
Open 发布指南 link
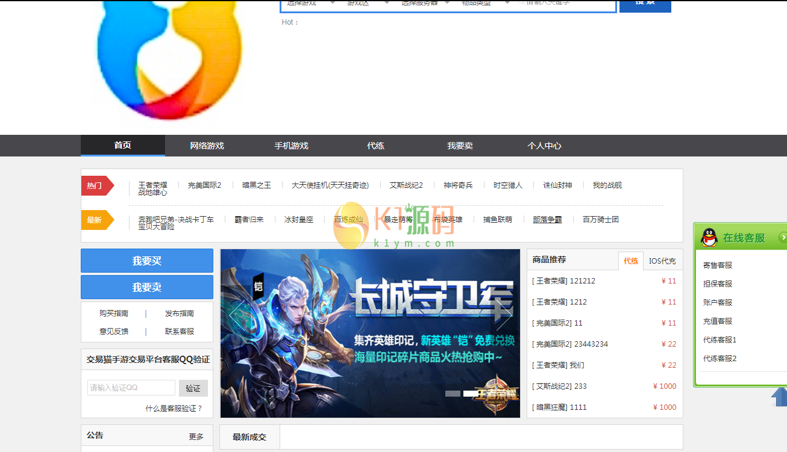coord(180,314)
